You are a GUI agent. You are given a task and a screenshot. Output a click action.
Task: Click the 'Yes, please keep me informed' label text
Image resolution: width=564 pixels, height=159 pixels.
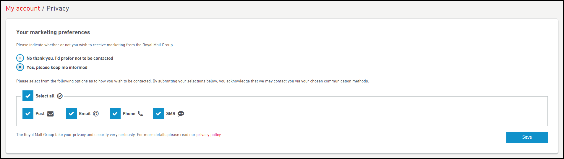coord(57,67)
